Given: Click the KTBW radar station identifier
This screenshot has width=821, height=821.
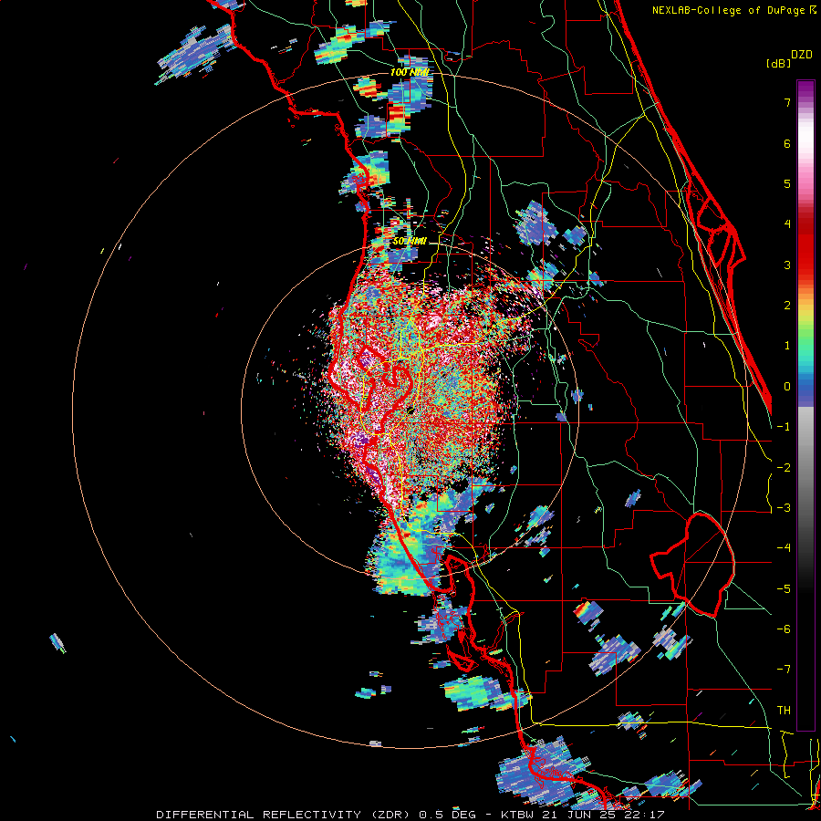Looking at the screenshot, I should (517, 815).
